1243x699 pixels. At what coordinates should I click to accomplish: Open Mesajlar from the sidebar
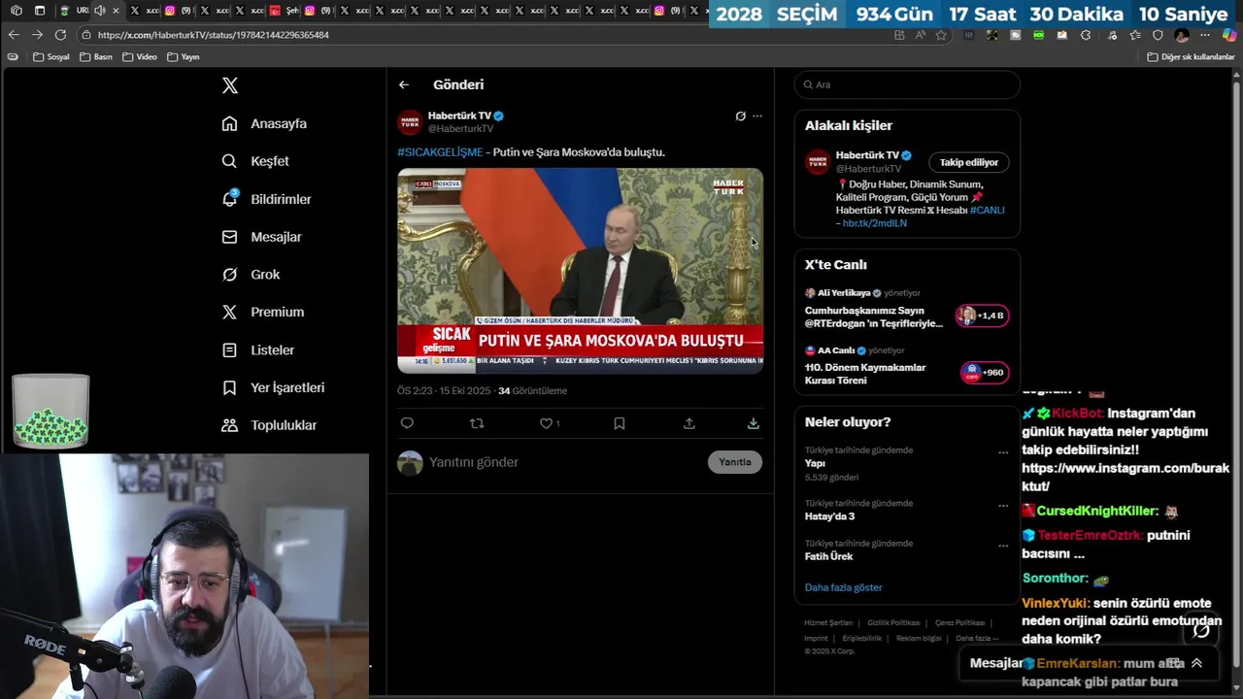(x=262, y=237)
